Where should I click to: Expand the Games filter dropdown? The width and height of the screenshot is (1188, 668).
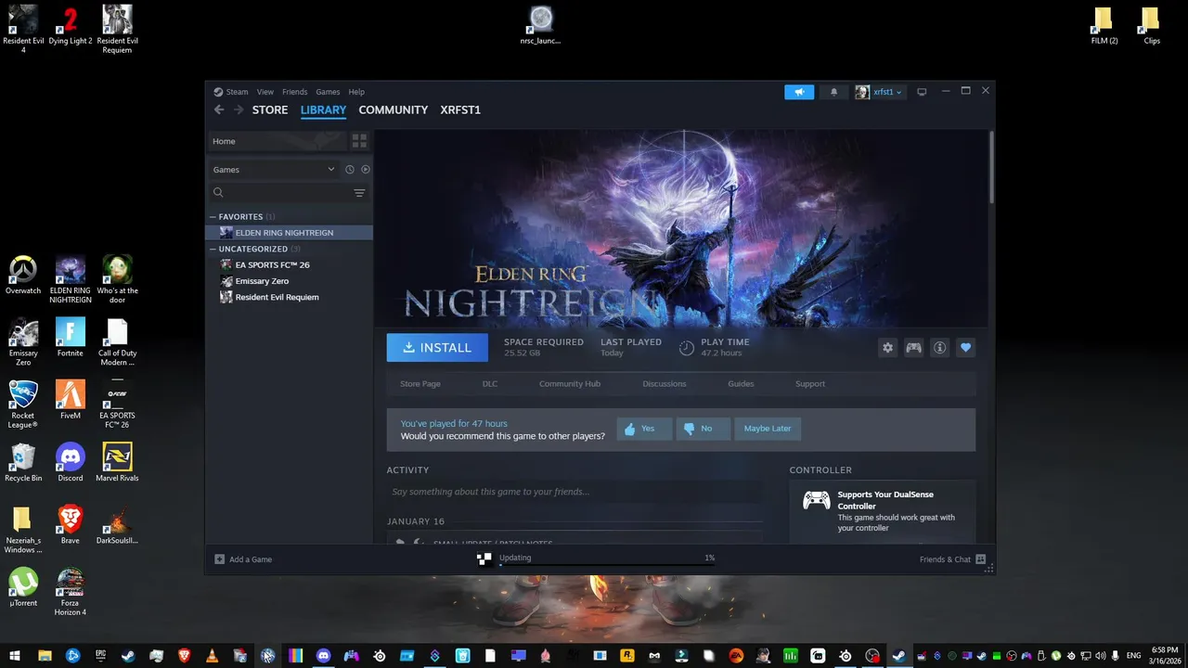tap(274, 170)
